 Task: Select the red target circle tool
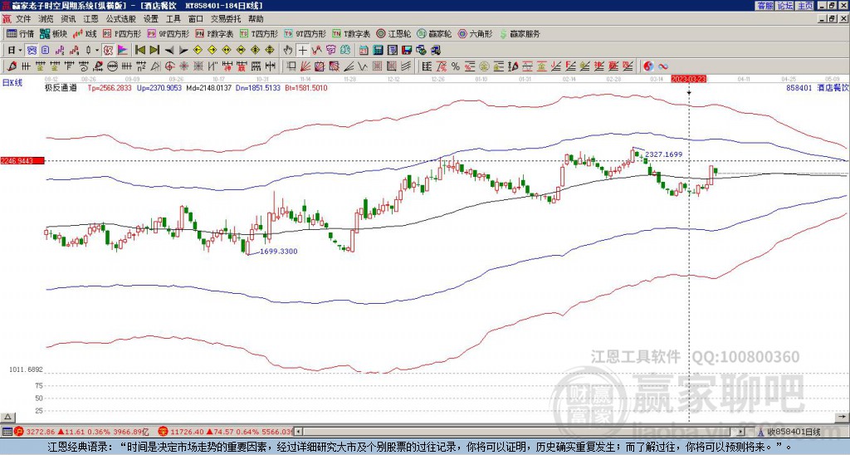[169, 66]
